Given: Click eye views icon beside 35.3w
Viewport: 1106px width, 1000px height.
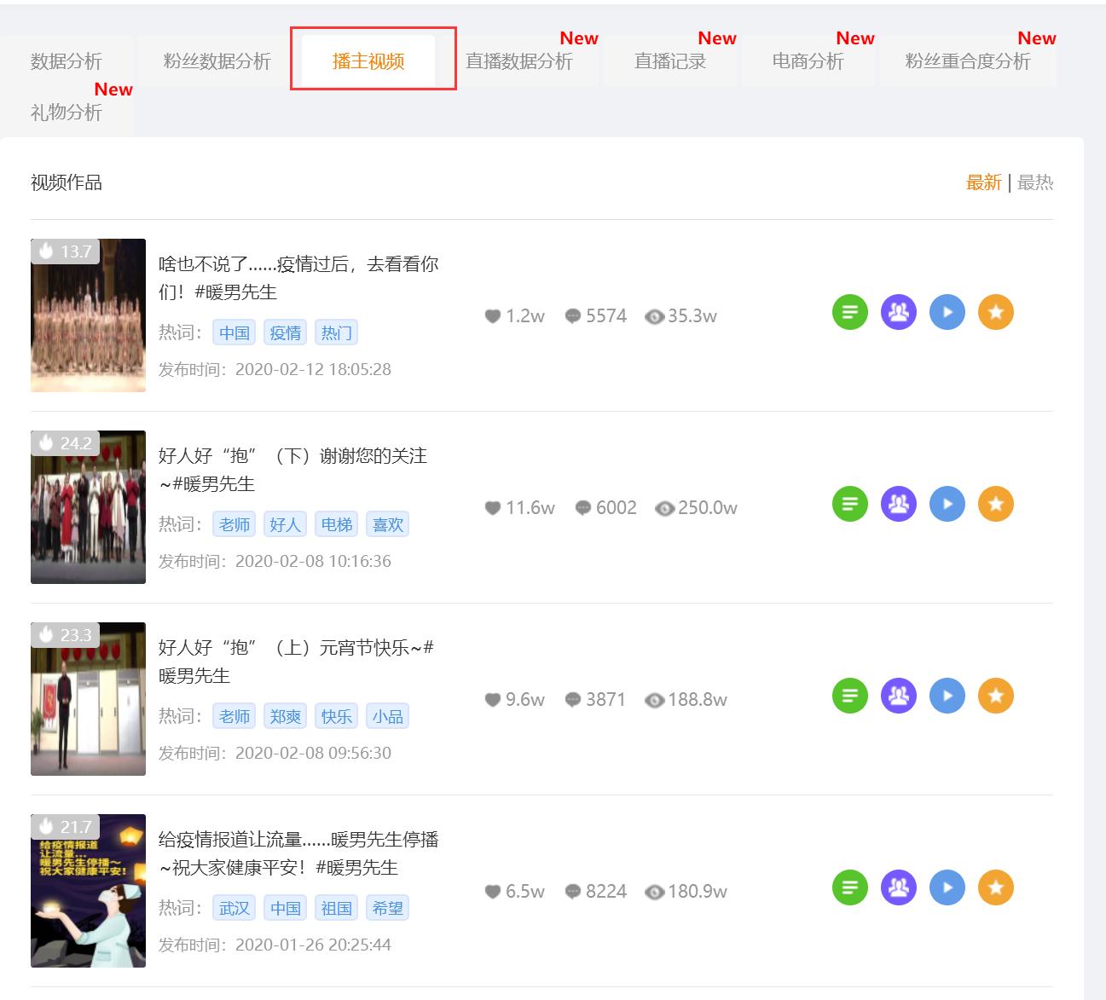Looking at the screenshot, I should click(654, 317).
